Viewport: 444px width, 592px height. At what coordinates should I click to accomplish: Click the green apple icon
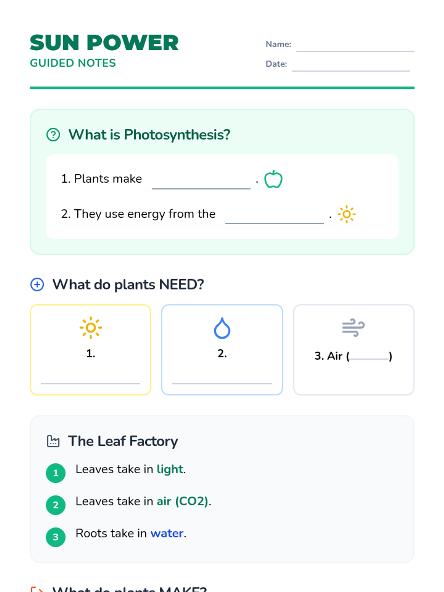[x=273, y=179]
